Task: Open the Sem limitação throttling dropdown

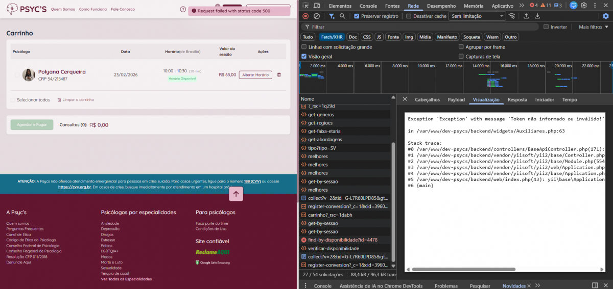Action: click(477, 16)
